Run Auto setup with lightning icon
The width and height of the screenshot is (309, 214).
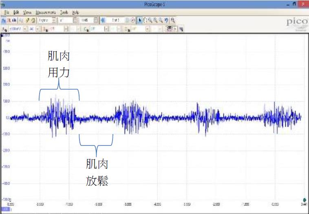tap(28, 20)
